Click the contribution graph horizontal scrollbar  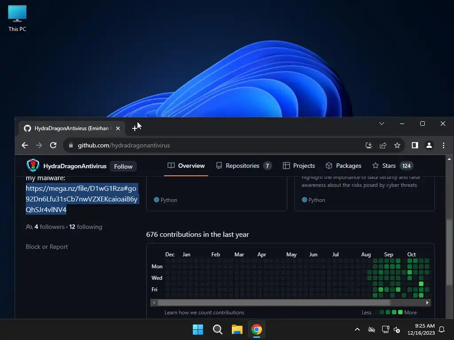pos(274,302)
